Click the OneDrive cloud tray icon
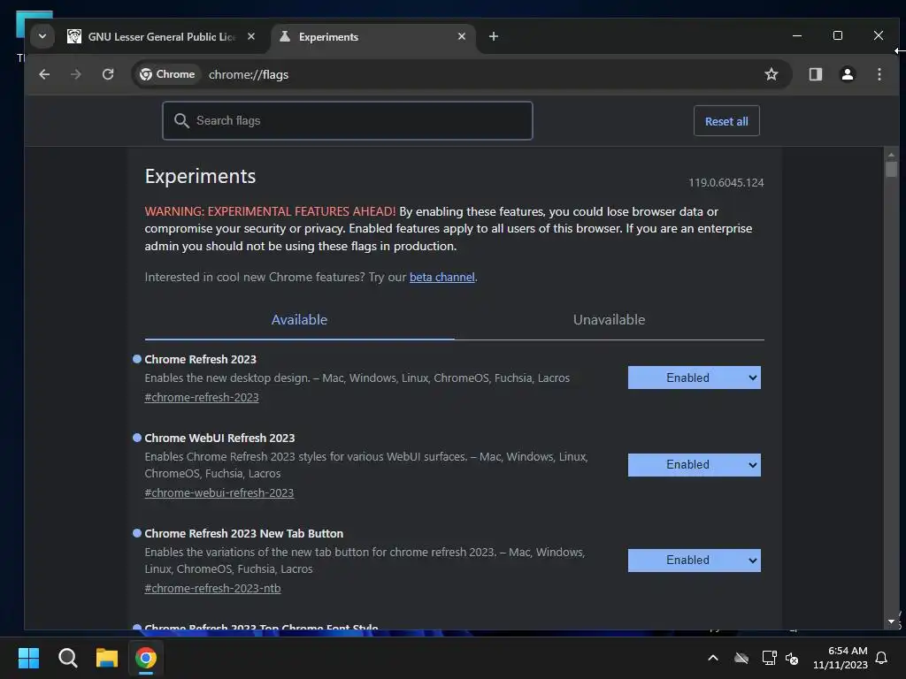Viewport: 906px width, 679px height. tap(741, 658)
